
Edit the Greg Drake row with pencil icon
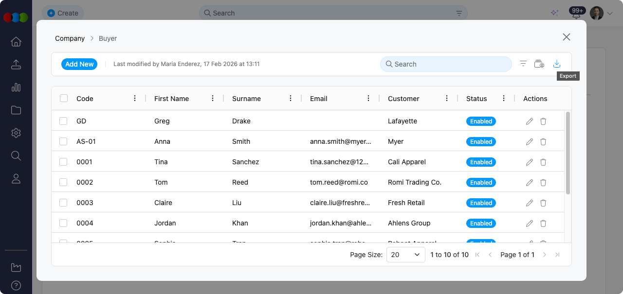[530, 121]
